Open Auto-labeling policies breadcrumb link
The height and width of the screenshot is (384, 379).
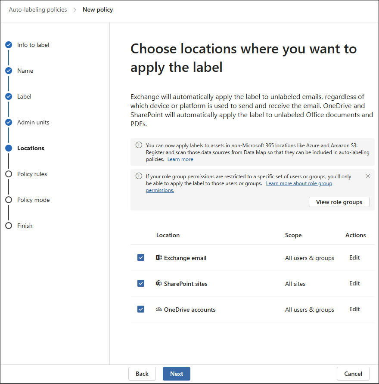(x=38, y=9)
